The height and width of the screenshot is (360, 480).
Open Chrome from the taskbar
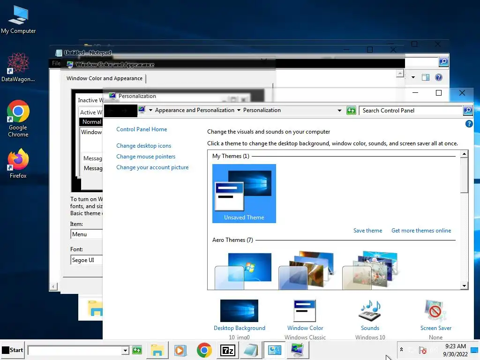[x=204, y=350]
